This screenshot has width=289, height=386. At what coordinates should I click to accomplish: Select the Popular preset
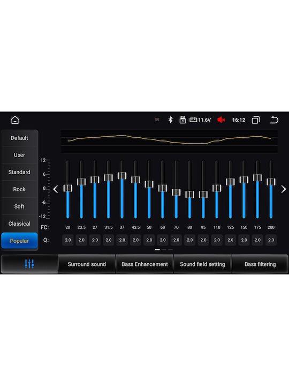tap(19, 241)
